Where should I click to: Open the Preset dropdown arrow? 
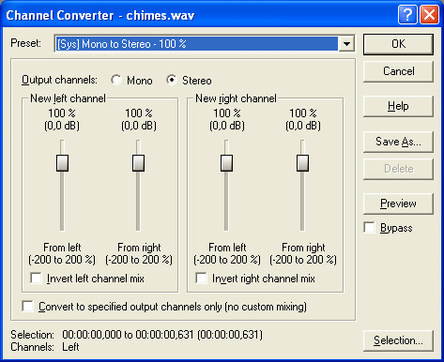tap(346, 44)
